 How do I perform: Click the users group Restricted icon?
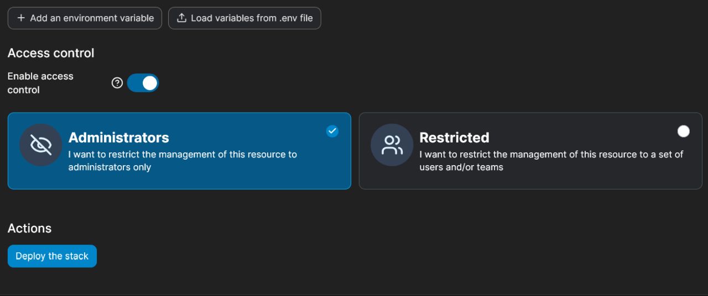[392, 145]
